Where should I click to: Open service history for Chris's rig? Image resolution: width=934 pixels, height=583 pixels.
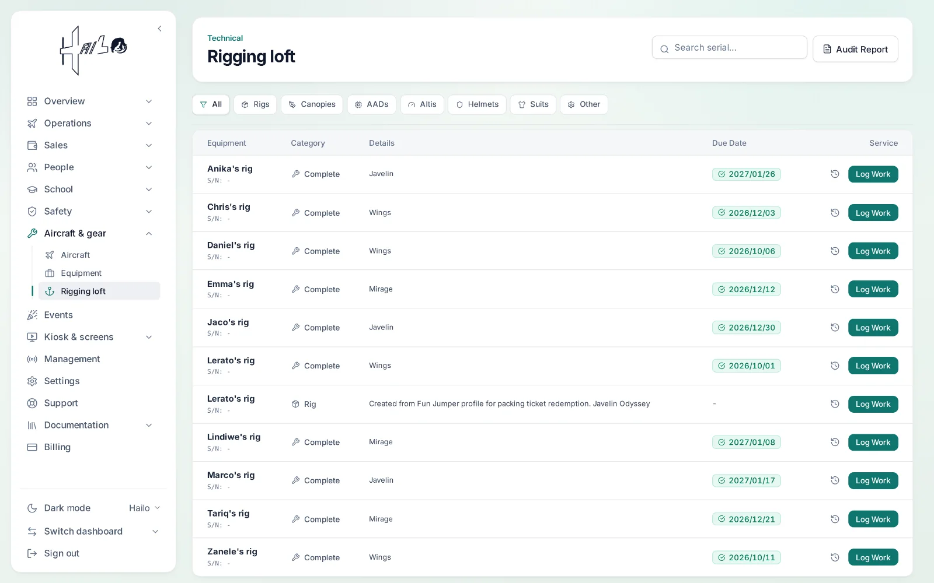(835, 213)
